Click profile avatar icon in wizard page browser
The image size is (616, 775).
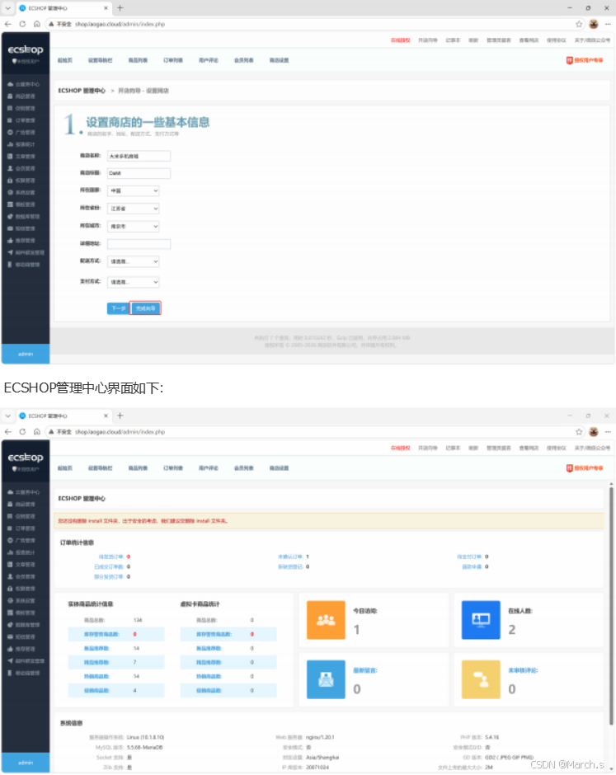pos(594,24)
